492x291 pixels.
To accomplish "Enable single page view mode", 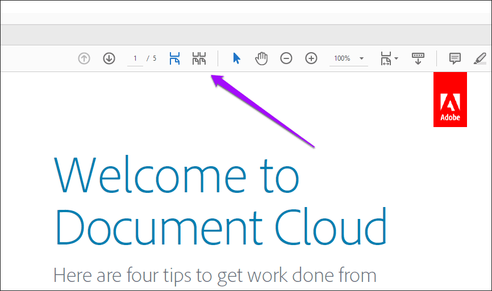I will (174, 58).
